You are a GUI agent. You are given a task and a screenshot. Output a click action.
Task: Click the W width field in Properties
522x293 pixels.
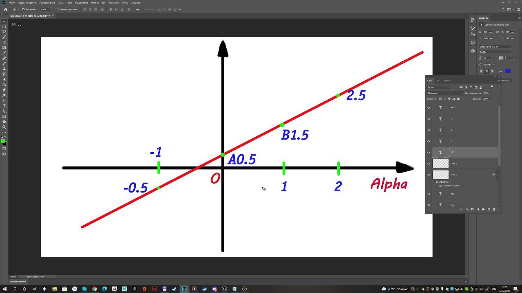[x=489, y=32]
